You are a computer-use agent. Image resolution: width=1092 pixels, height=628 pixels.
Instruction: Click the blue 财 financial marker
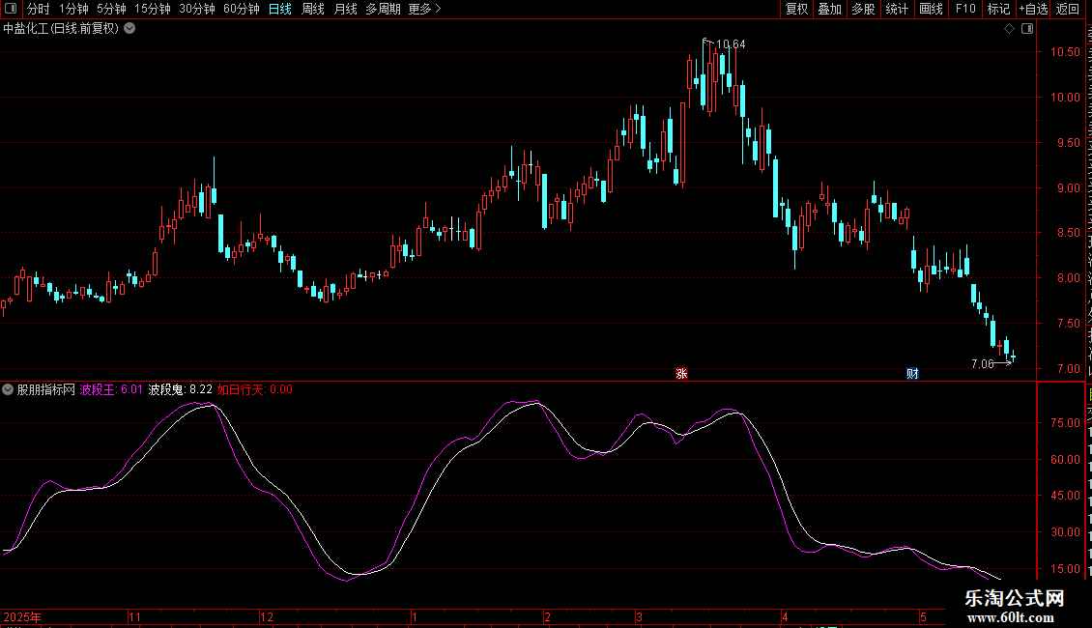(x=912, y=374)
